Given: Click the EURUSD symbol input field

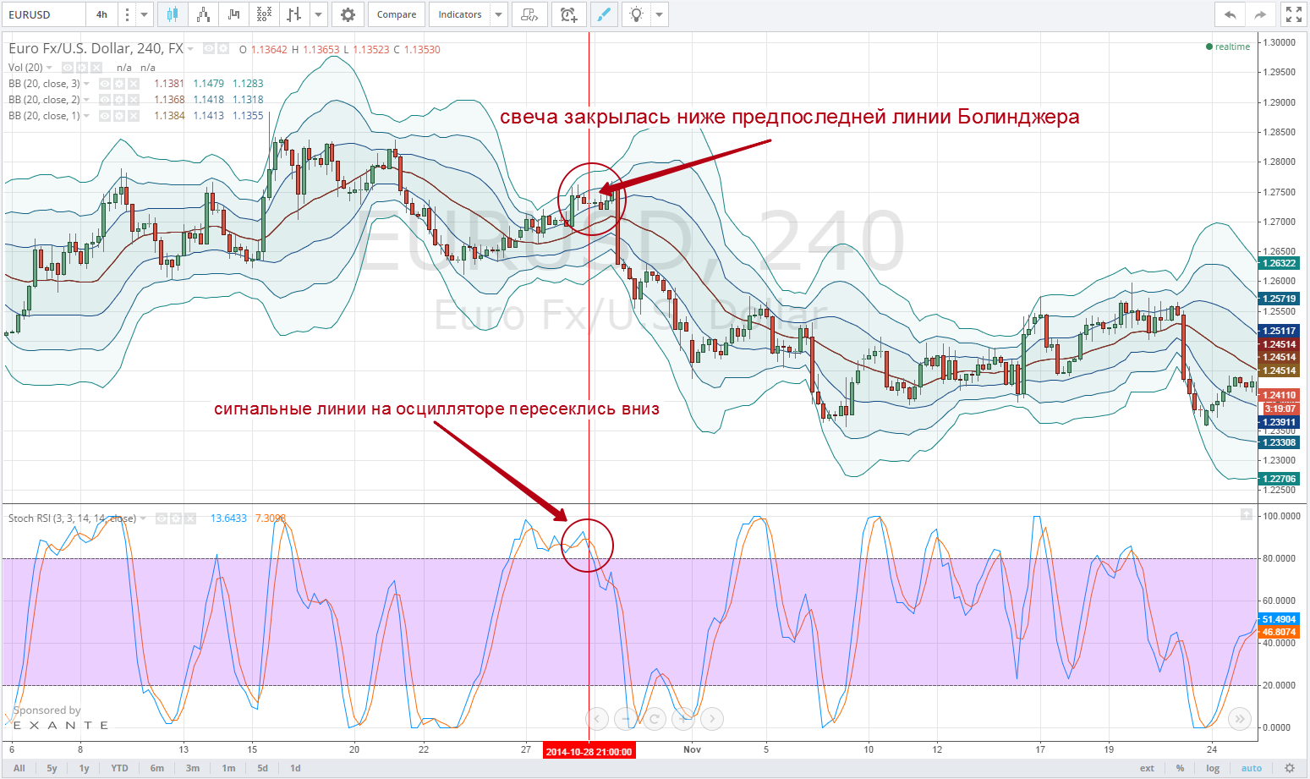Looking at the screenshot, I should [x=44, y=14].
